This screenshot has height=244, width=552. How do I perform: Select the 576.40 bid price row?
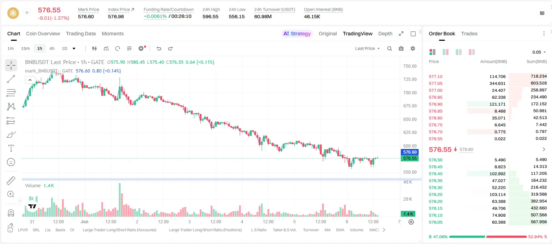(488, 174)
